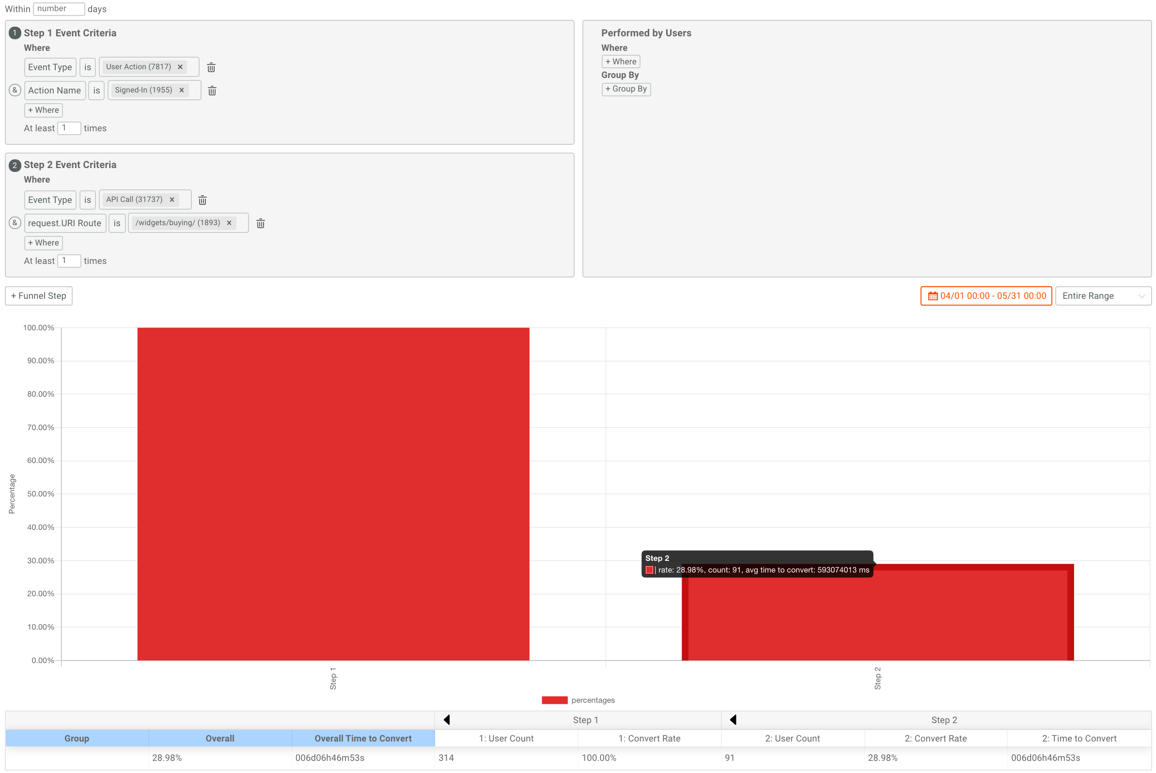Viewport: 1156px width, 773px height.
Task: Click the Within number days input
Action: click(58, 8)
